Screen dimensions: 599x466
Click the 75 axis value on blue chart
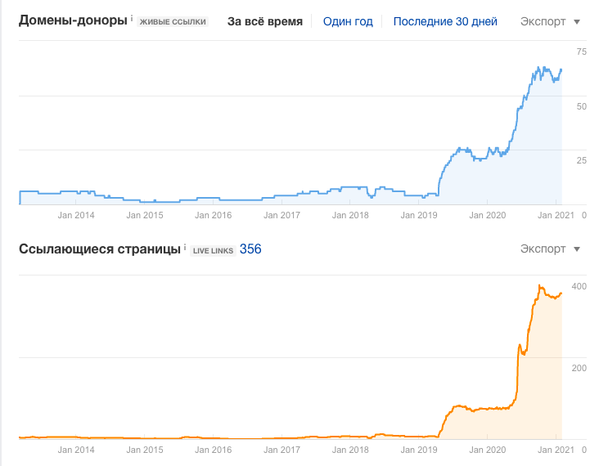pos(581,52)
